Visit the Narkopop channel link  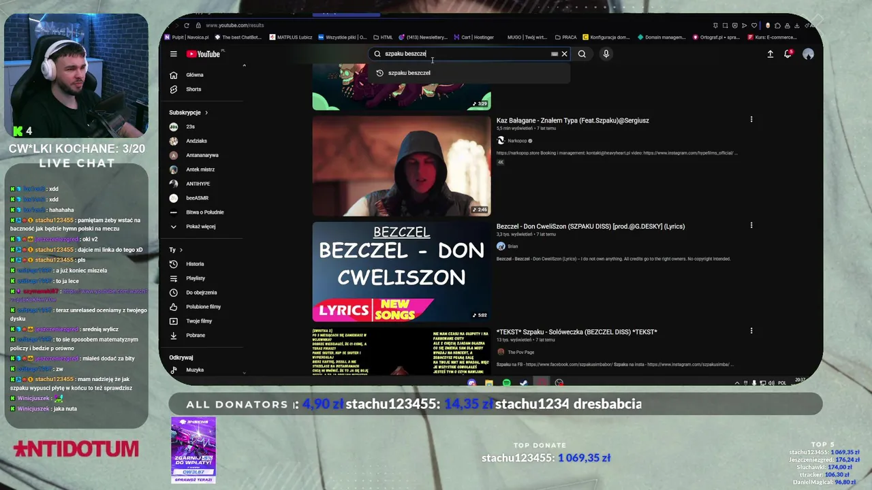[517, 141]
